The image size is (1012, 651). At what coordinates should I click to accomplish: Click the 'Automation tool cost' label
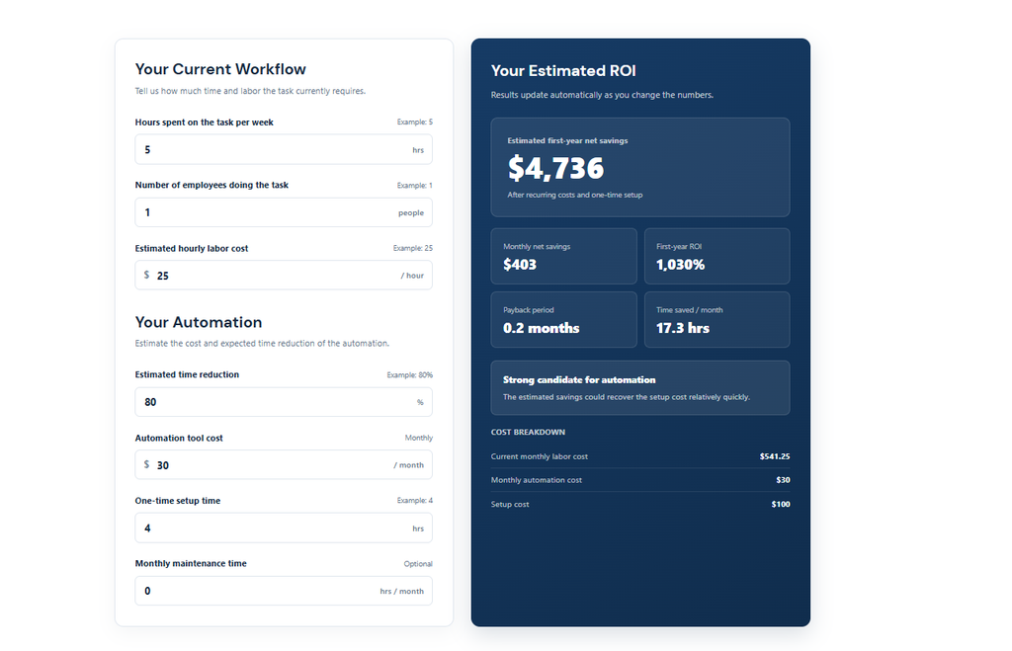tap(179, 438)
